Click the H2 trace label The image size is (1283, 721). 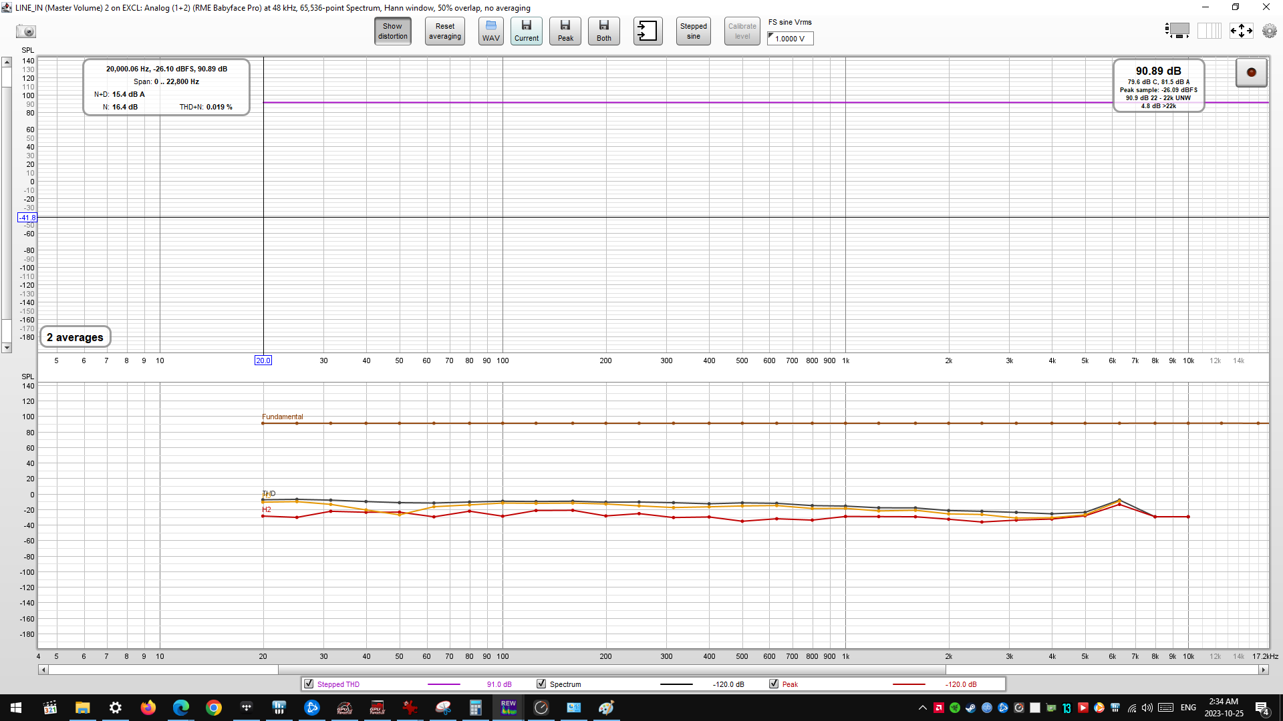pos(267,509)
